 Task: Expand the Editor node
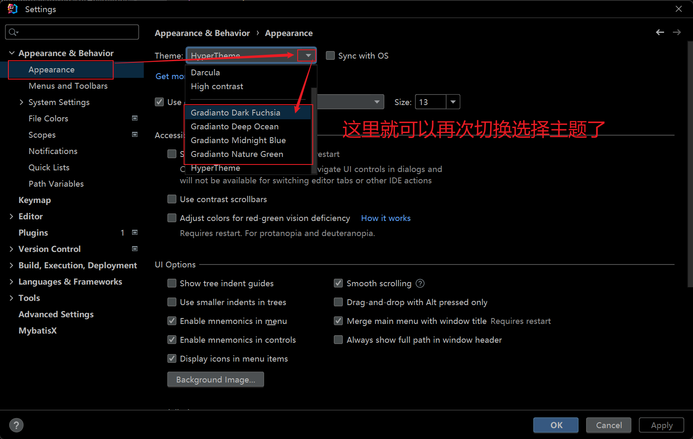[x=11, y=216]
